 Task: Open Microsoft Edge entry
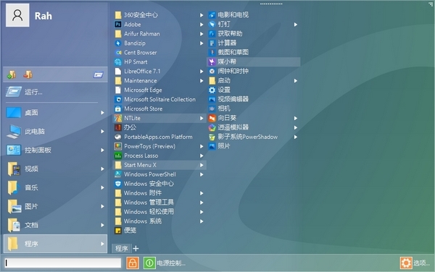159,90
